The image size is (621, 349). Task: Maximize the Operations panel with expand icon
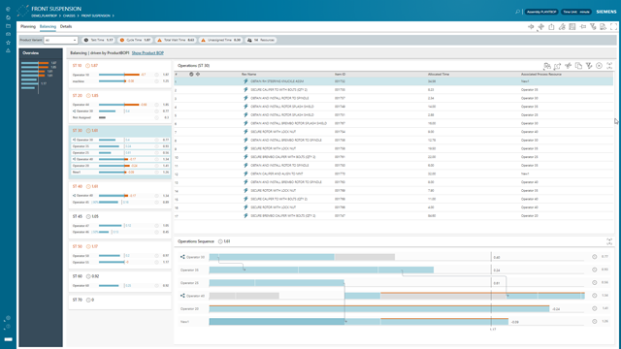pos(609,66)
